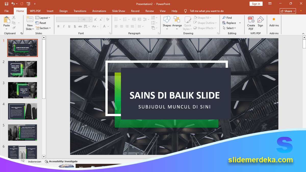Viewport: 306px width, 172px height.
Task: Click the Redo icon in title bar
Action: tap(22, 4)
